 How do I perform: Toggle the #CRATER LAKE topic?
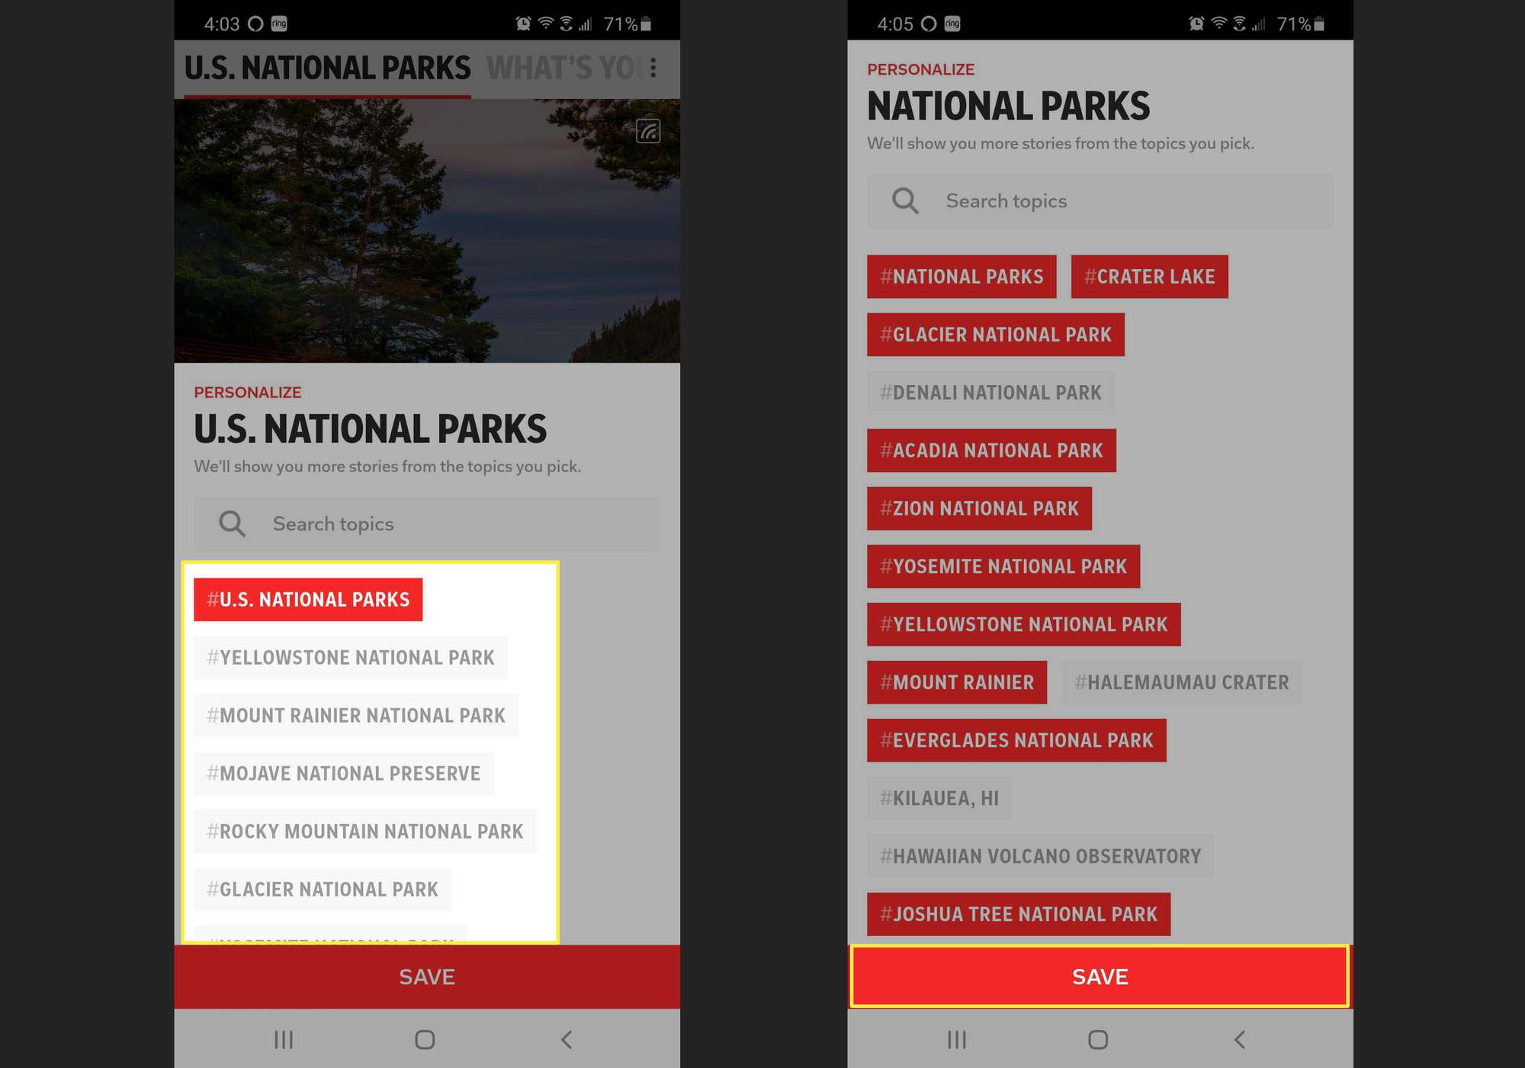(x=1150, y=276)
